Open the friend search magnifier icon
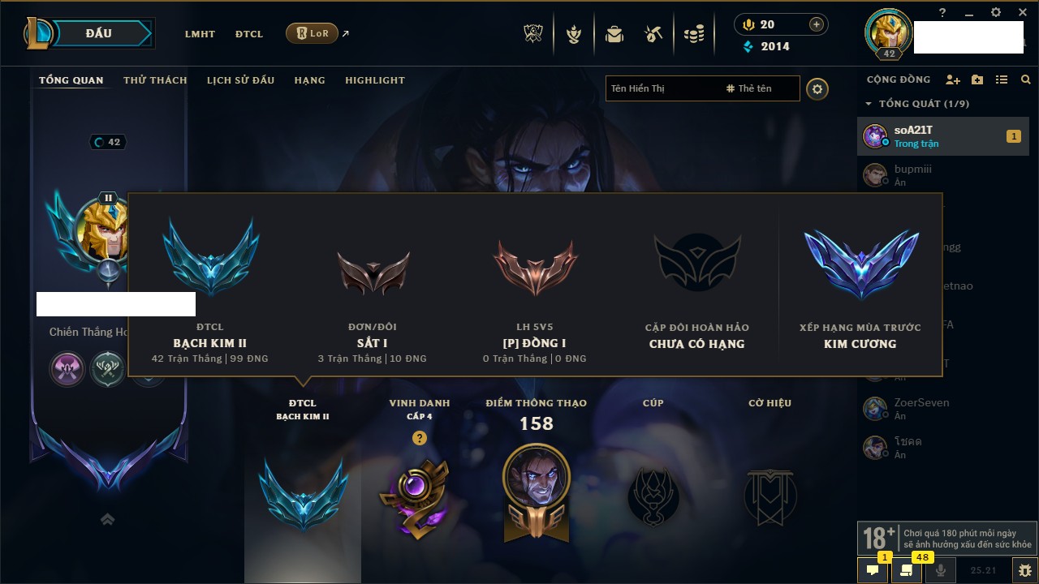 [1026, 79]
